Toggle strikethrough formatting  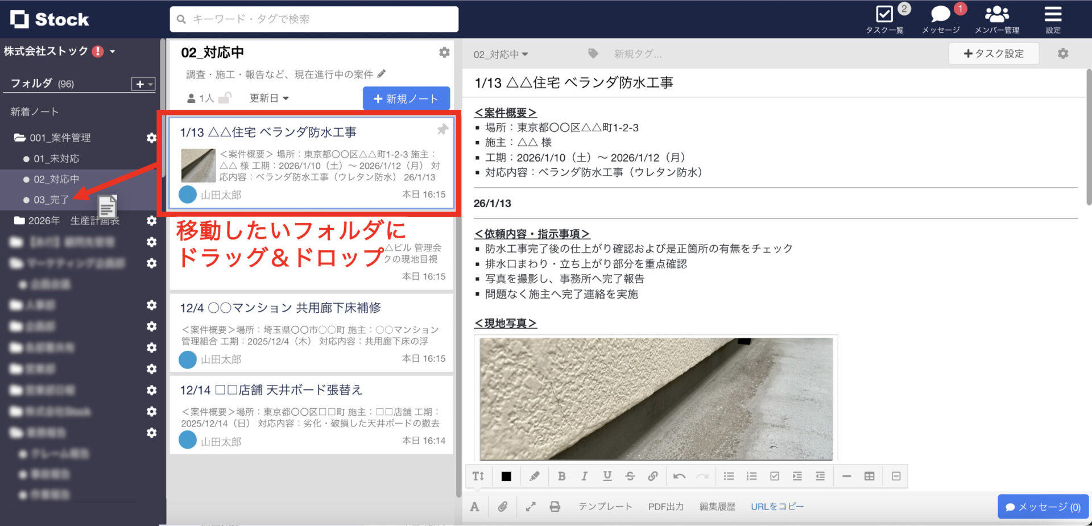(x=630, y=476)
